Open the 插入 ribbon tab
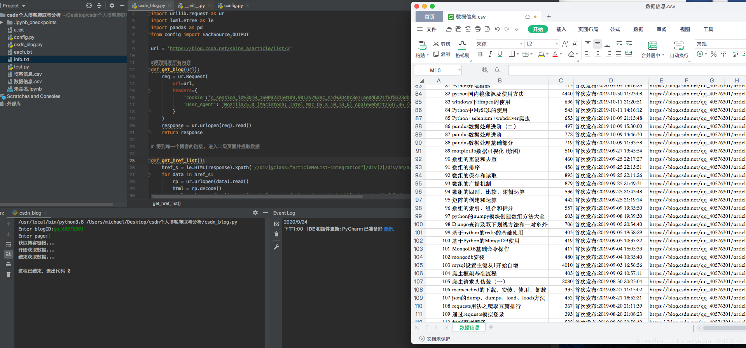The height and width of the screenshot is (348, 746). click(x=561, y=29)
